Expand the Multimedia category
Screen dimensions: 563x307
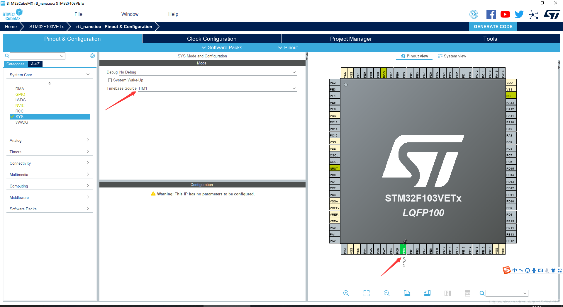click(x=50, y=175)
